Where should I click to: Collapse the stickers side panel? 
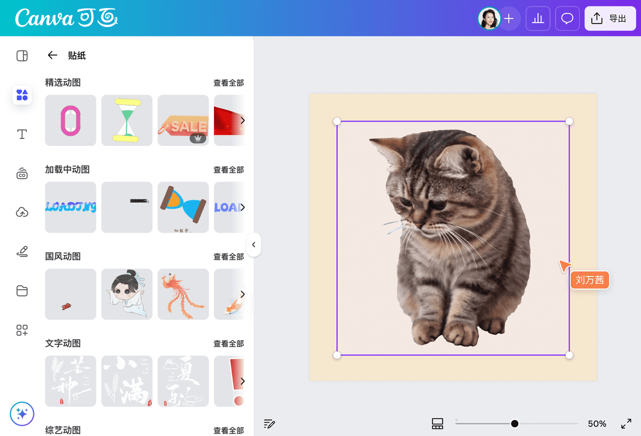click(x=254, y=244)
